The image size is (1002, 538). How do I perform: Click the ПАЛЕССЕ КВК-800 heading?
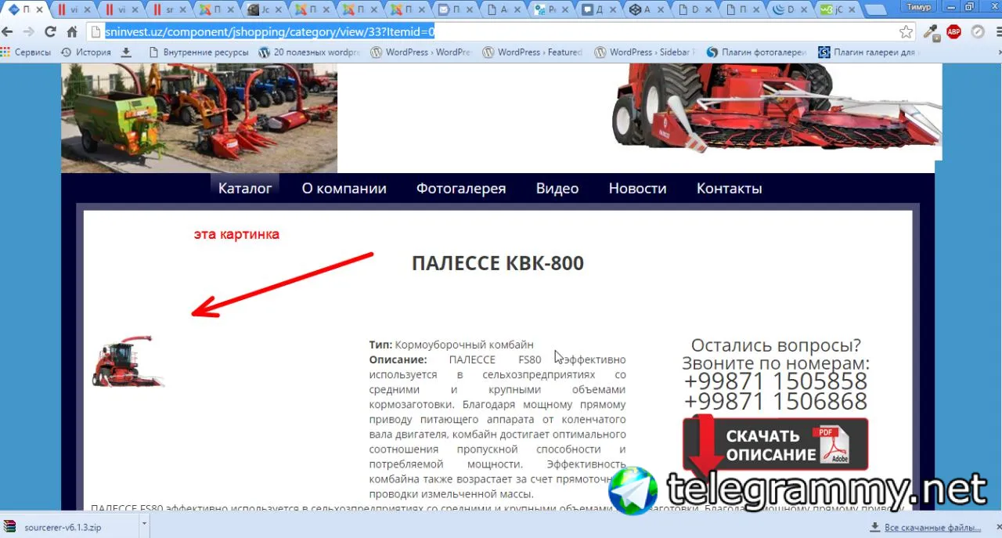pyautogui.click(x=498, y=263)
